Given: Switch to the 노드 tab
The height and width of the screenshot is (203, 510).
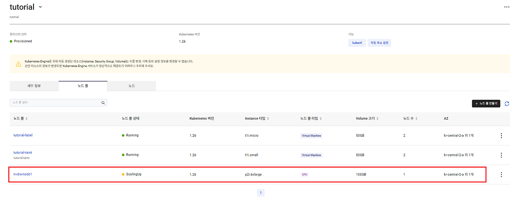Looking at the screenshot, I should click(x=131, y=86).
